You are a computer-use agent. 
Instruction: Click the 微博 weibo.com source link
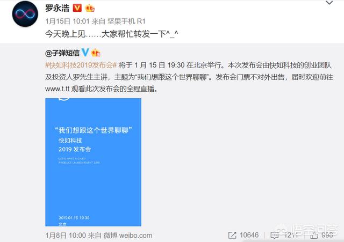tap(128, 236)
